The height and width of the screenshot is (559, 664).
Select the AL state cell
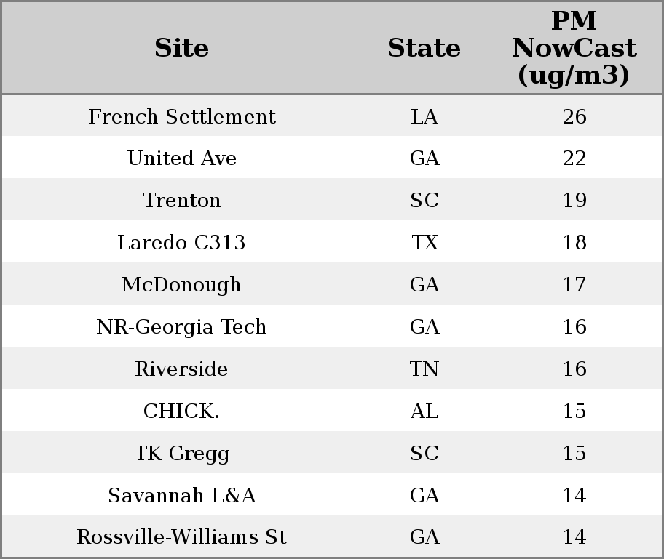click(x=424, y=411)
